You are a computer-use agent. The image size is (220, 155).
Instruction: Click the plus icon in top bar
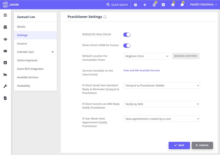[x=145, y=5]
